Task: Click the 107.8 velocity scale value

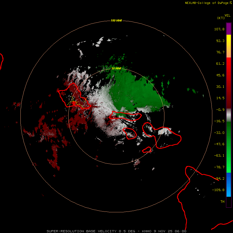Action: 219,29
